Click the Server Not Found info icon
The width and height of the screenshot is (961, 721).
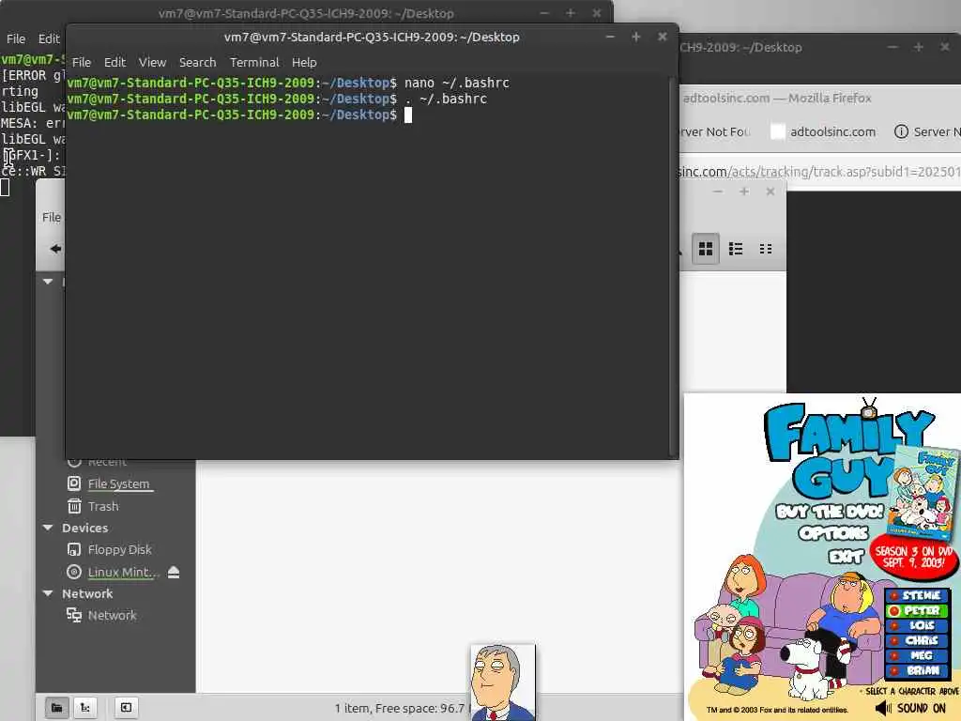pos(901,131)
